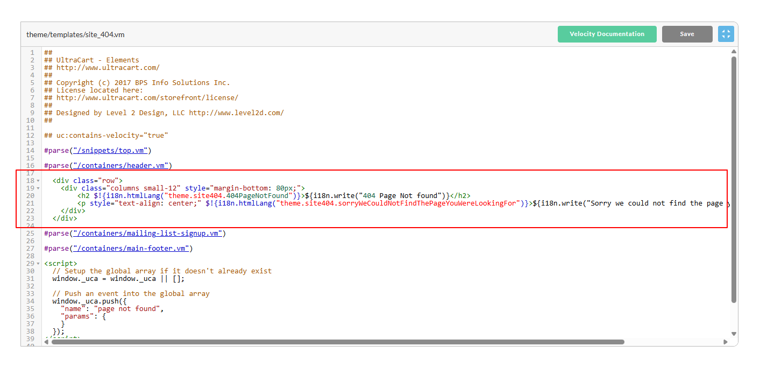Click the line "## http://www.ultracart.com/"
This screenshot has width=760, height=367.
102,68
